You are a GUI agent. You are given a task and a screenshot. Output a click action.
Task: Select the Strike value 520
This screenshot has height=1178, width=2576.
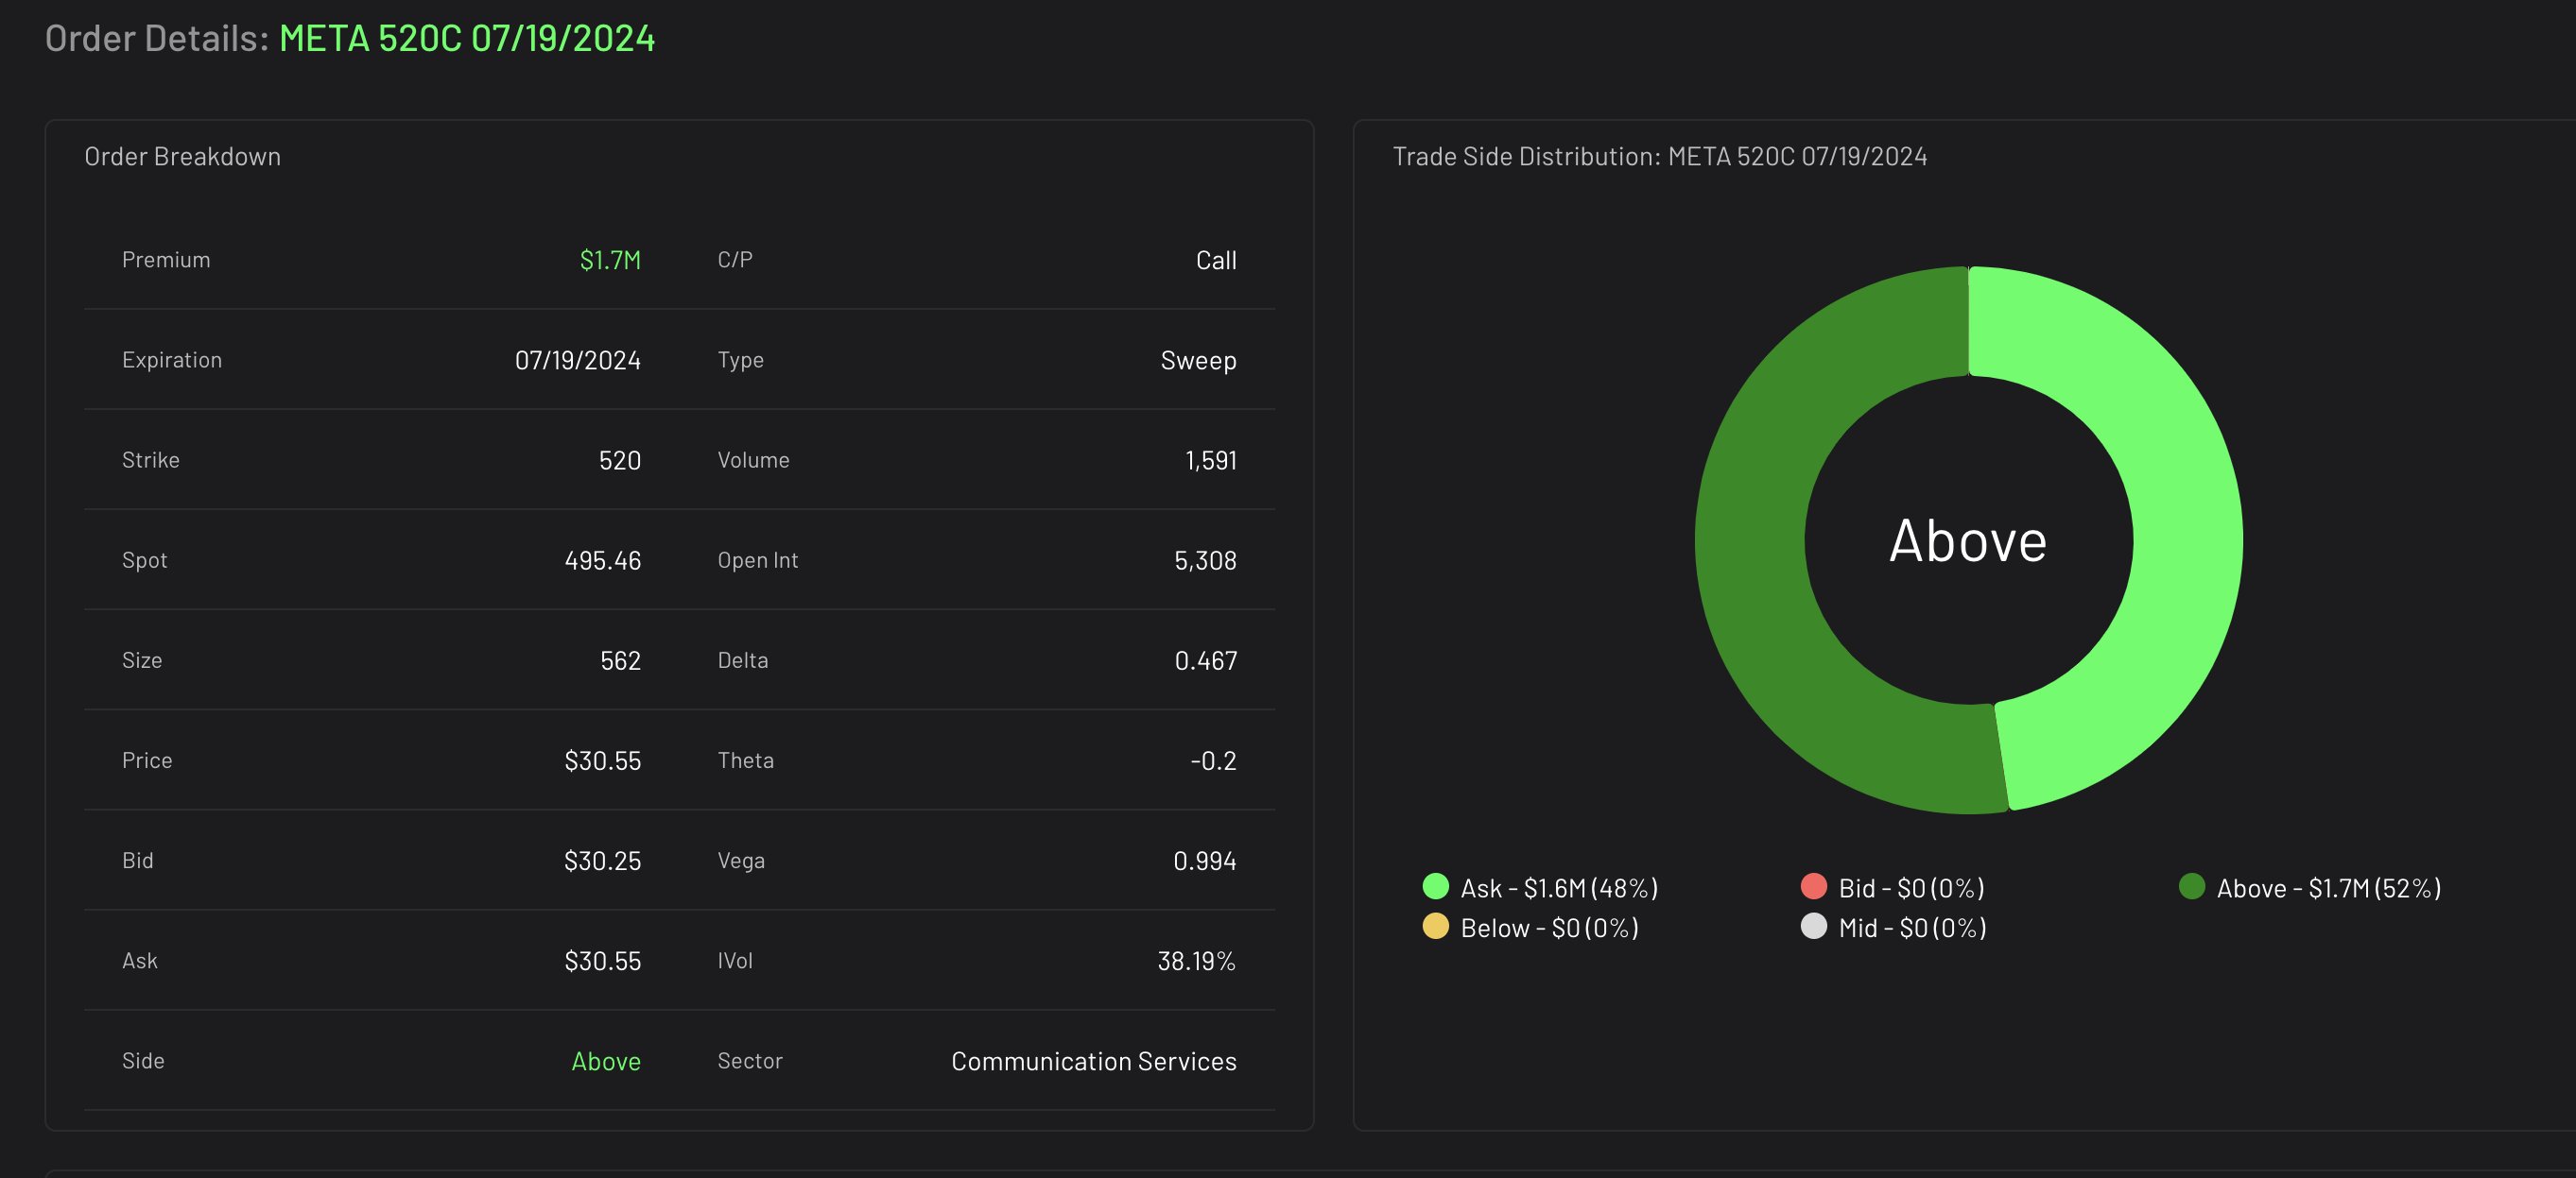(x=620, y=460)
